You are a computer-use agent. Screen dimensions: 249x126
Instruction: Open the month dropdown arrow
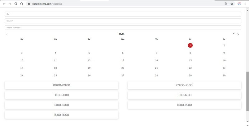234,33
